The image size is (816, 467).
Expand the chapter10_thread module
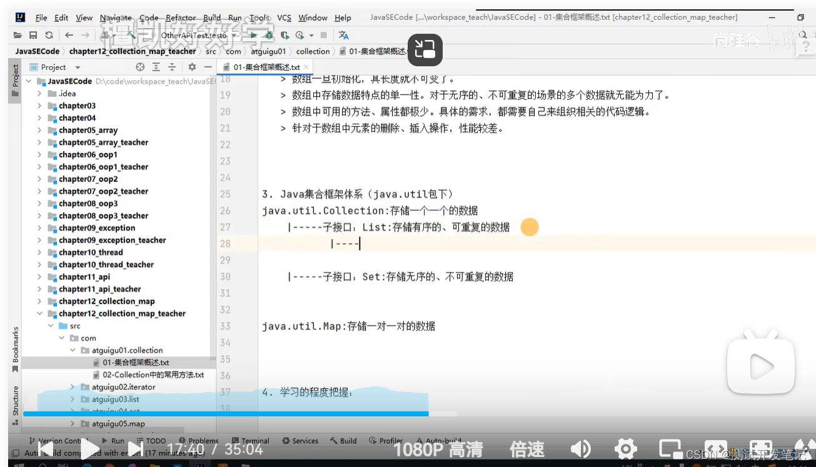[39, 253]
